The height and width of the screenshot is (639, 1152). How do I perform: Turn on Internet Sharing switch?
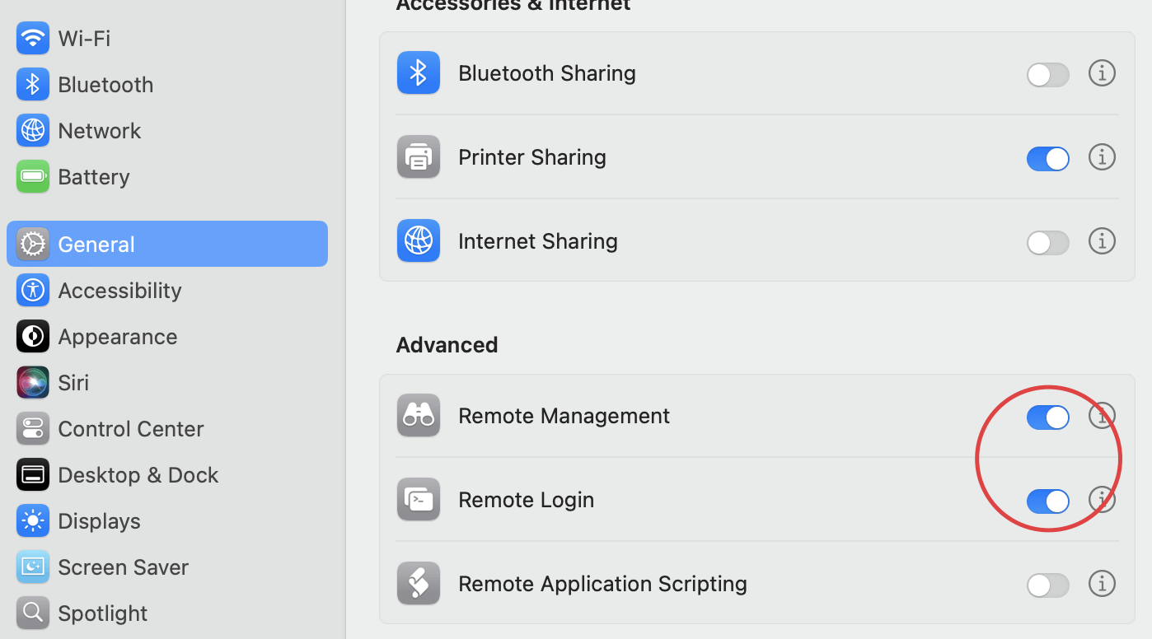click(1047, 243)
